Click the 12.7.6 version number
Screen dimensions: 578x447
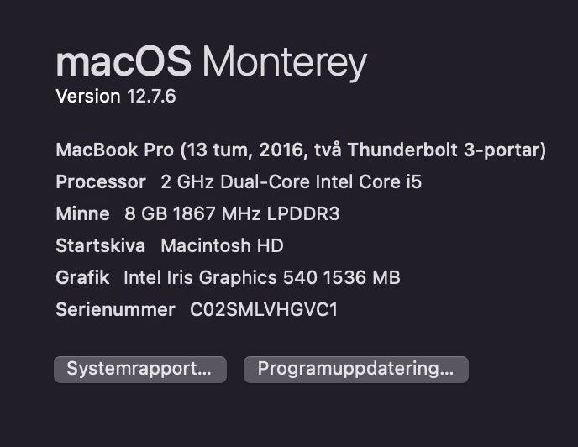(151, 96)
